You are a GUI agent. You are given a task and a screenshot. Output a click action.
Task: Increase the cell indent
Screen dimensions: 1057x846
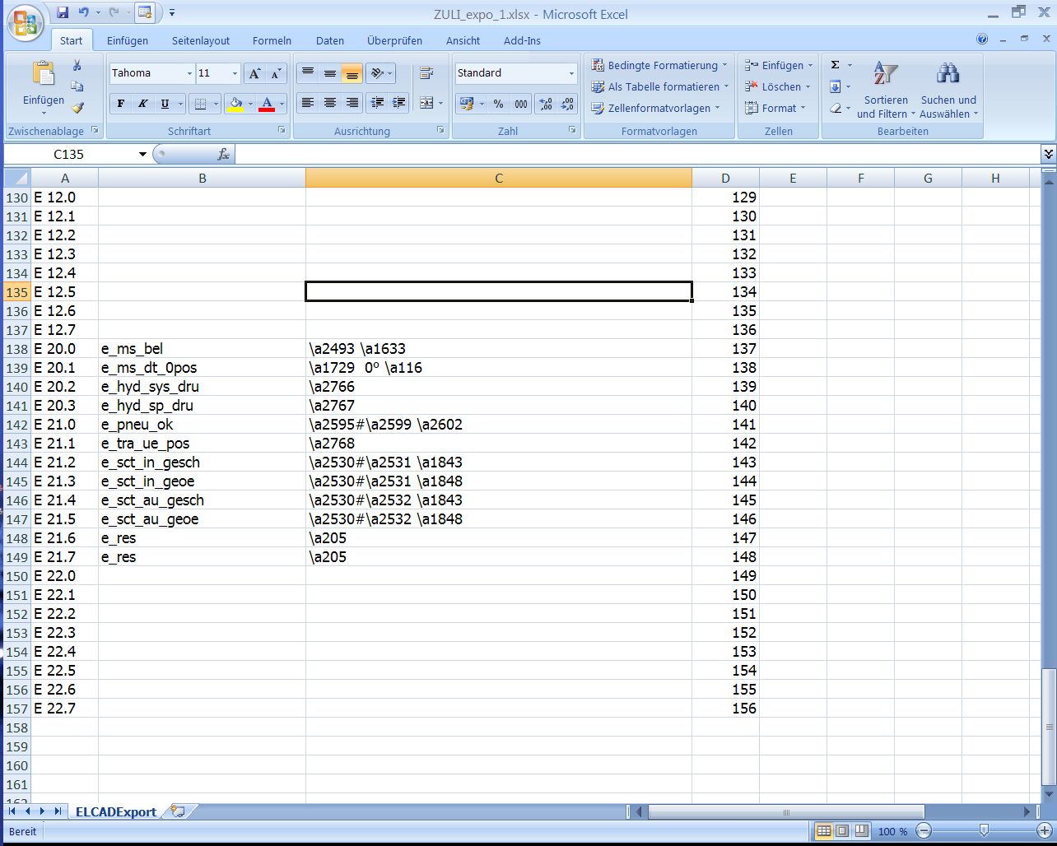click(x=399, y=103)
